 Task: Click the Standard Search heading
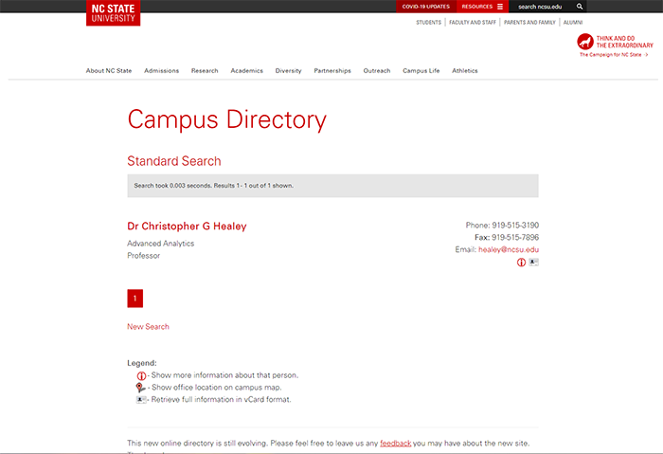pyautogui.click(x=174, y=161)
